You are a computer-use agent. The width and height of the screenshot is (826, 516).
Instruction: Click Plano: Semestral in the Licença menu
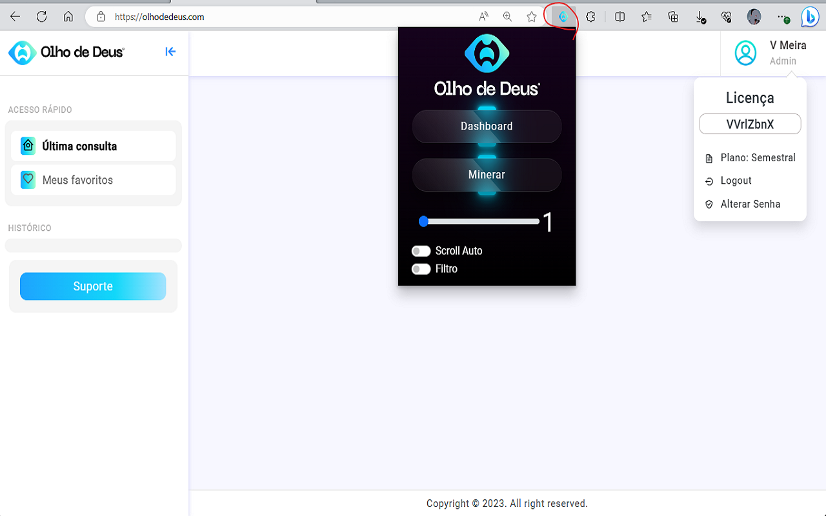point(757,157)
